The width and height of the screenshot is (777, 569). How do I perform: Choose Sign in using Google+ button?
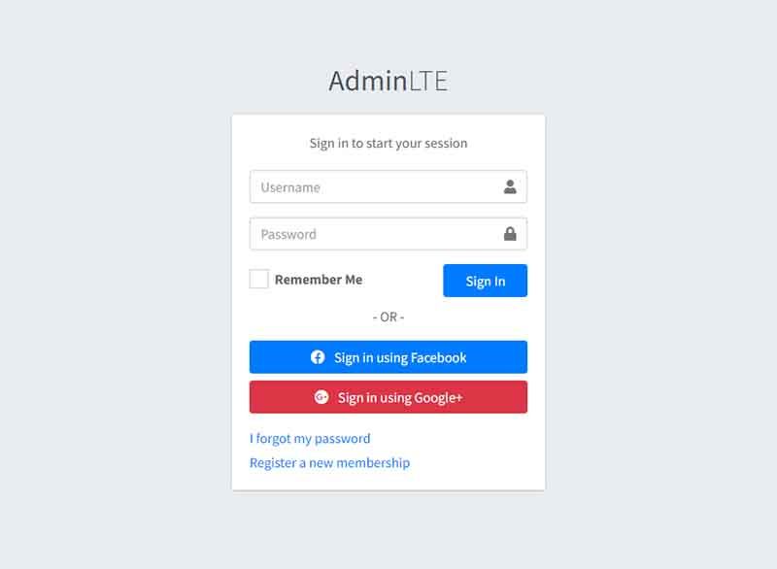click(388, 397)
